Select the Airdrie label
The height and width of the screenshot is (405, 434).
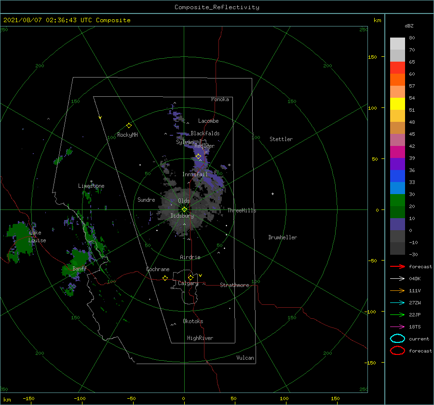[190, 257]
